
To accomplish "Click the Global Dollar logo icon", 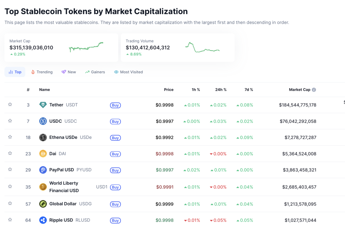I will coord(43,204).
